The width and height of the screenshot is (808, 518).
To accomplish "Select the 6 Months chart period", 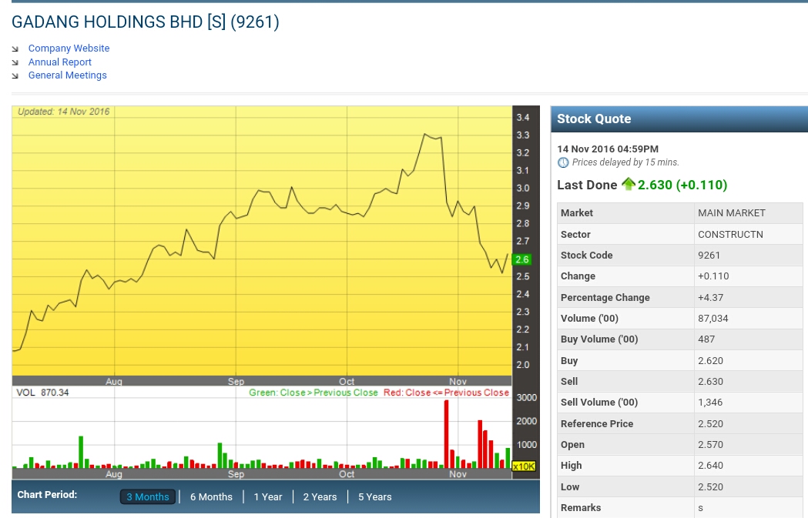I will (x=211, y=497).
